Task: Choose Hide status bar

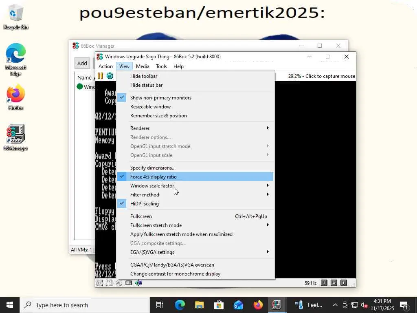Action: click(195, 85)
